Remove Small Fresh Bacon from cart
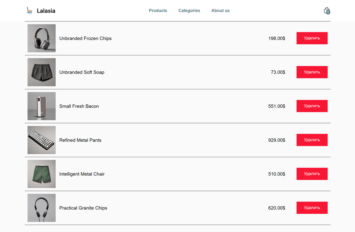 [x=312, y=106]
